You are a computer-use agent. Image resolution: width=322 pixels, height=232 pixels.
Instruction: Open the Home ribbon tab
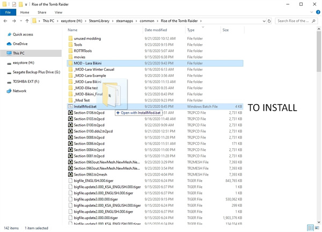point(26,12)
